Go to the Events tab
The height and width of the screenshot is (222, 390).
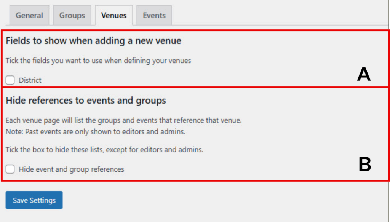pos(154,15)
